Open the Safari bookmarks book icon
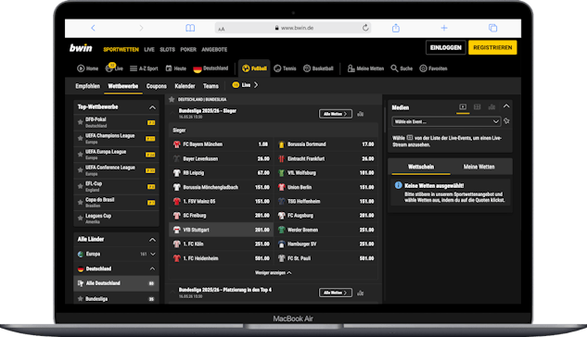This screenshot has height=337, width=587. [x=190, y=28]
